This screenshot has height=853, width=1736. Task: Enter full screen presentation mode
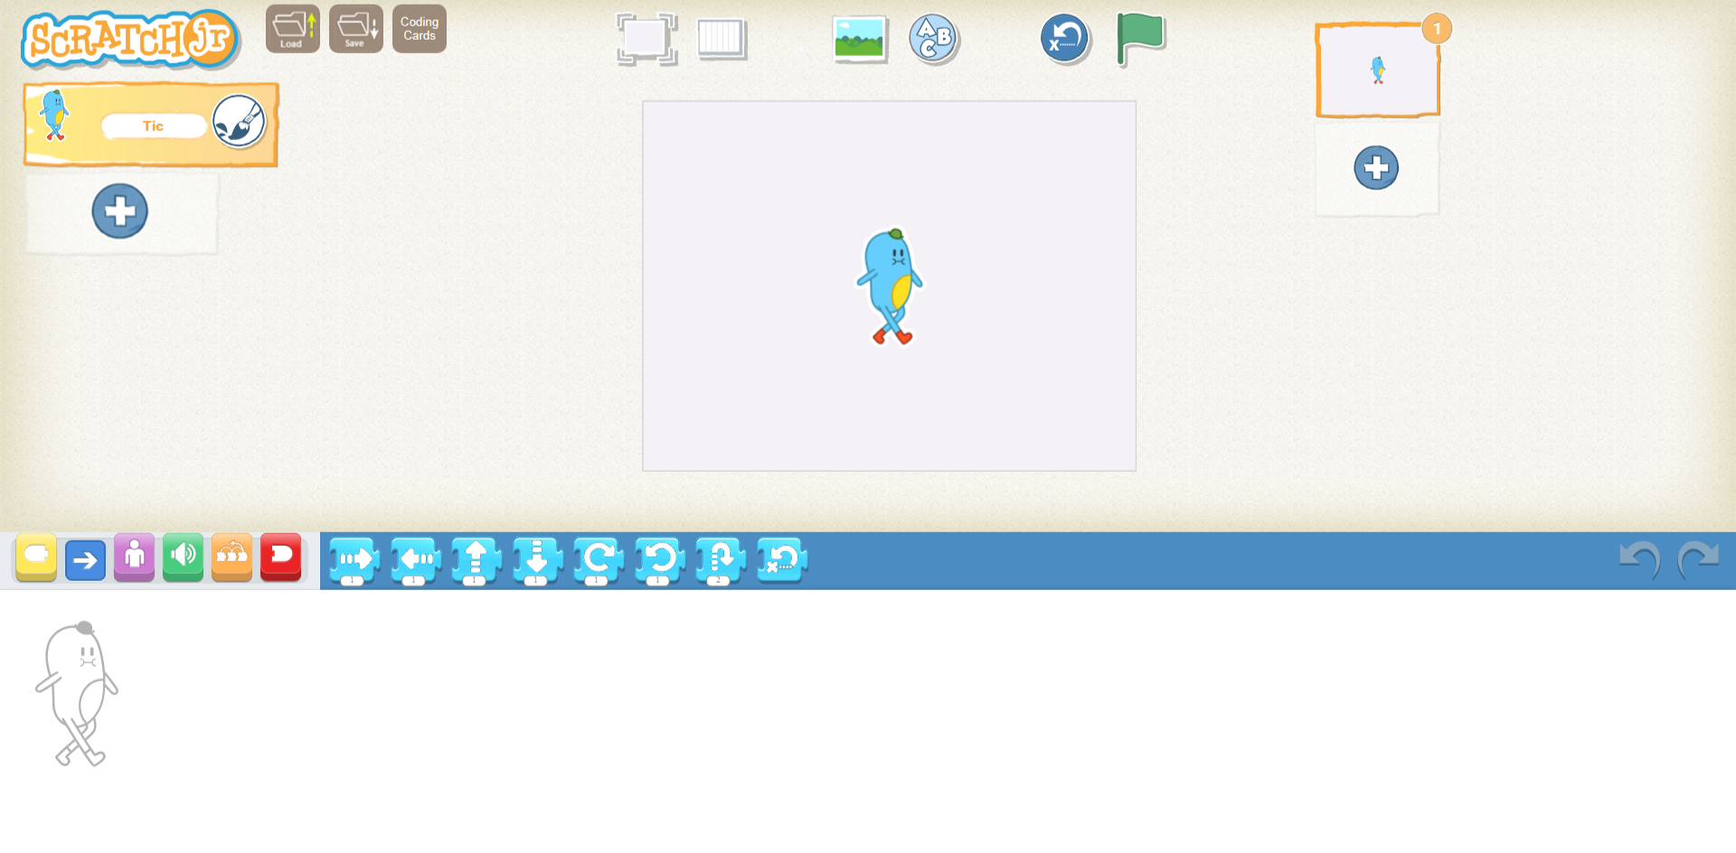(646, 39)
